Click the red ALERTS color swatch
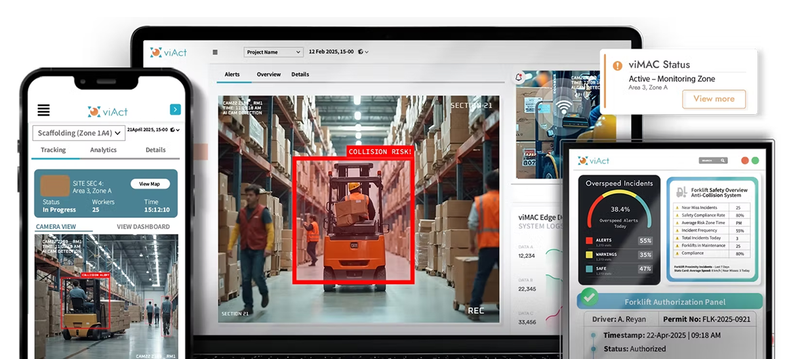Viewport: 787px width, 359px height. click(589, 241)
